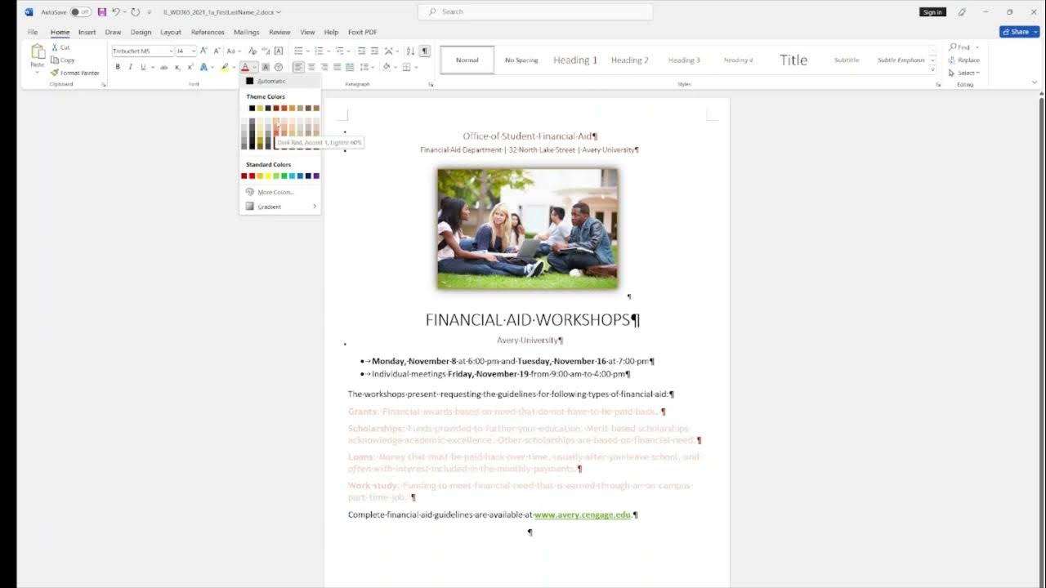
Task: Apply strikethrough formatting
Action: 163,67
